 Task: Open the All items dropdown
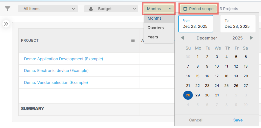[48, 9]
